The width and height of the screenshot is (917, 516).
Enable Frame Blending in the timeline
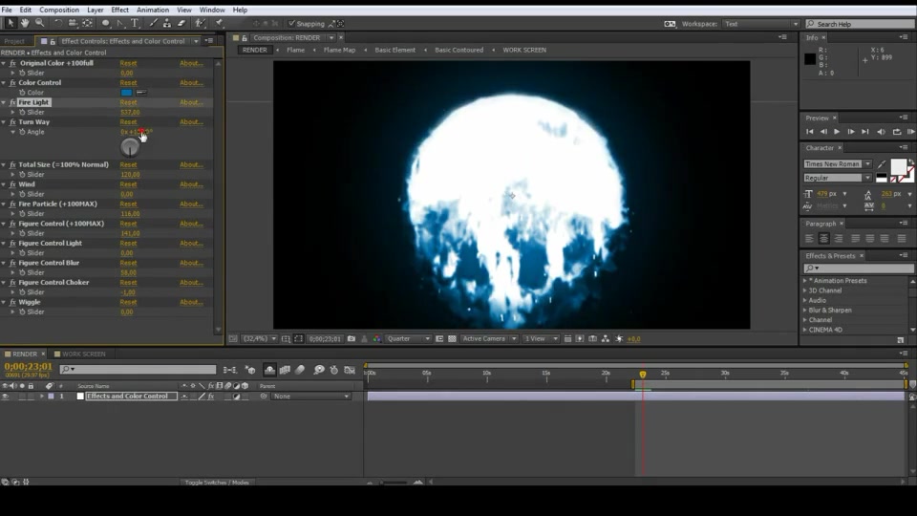[285, 370]
